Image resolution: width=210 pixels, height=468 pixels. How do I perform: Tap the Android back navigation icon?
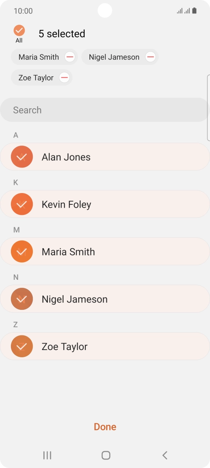click(165, 455)
